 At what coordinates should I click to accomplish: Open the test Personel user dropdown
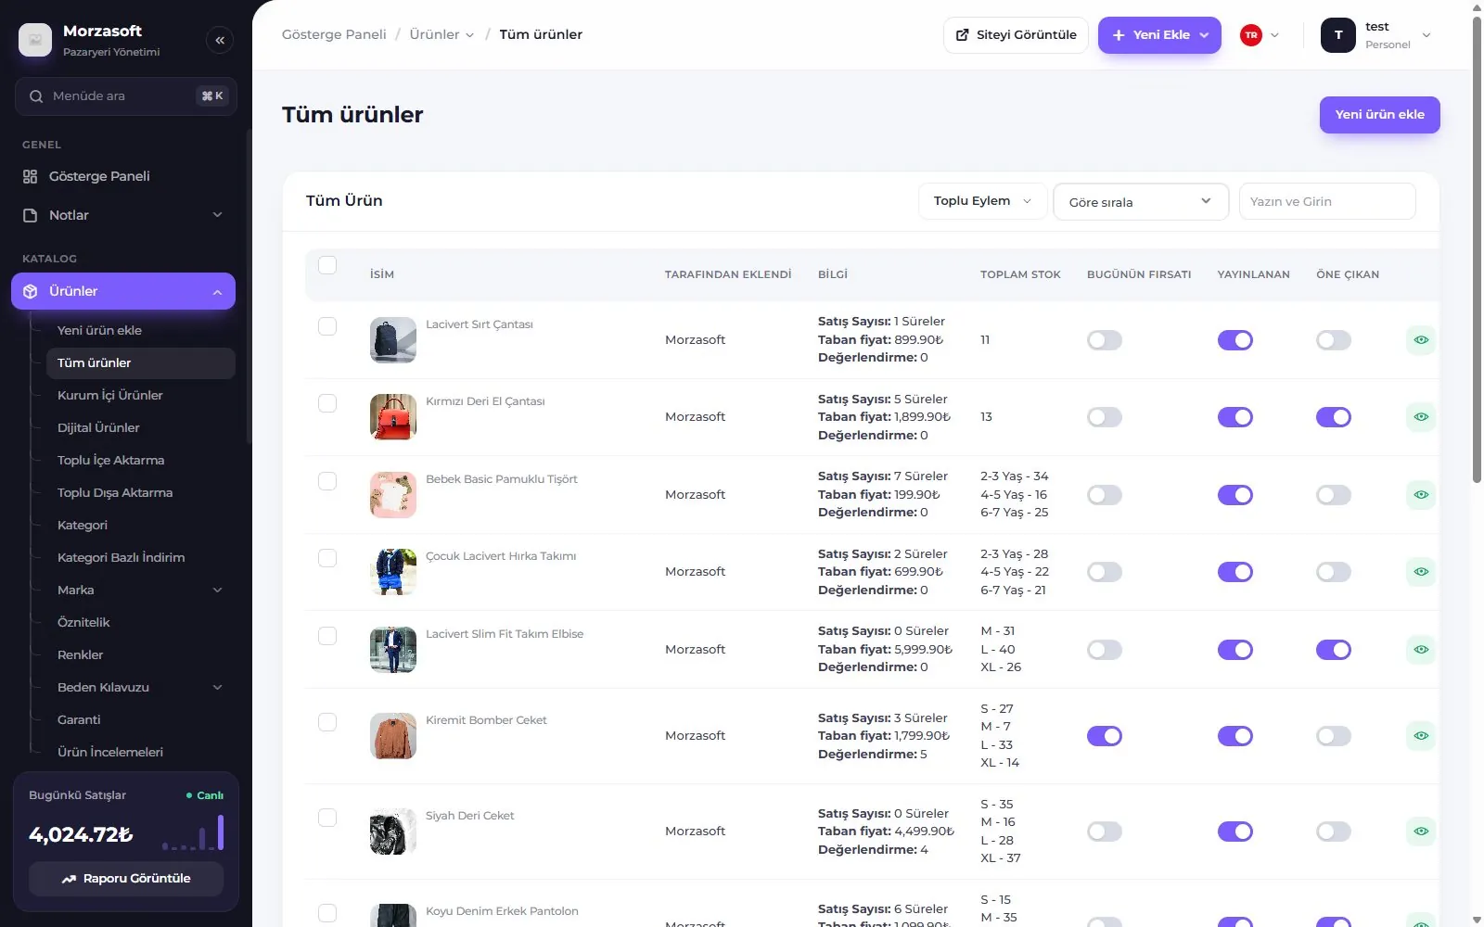click(1376, 35)
